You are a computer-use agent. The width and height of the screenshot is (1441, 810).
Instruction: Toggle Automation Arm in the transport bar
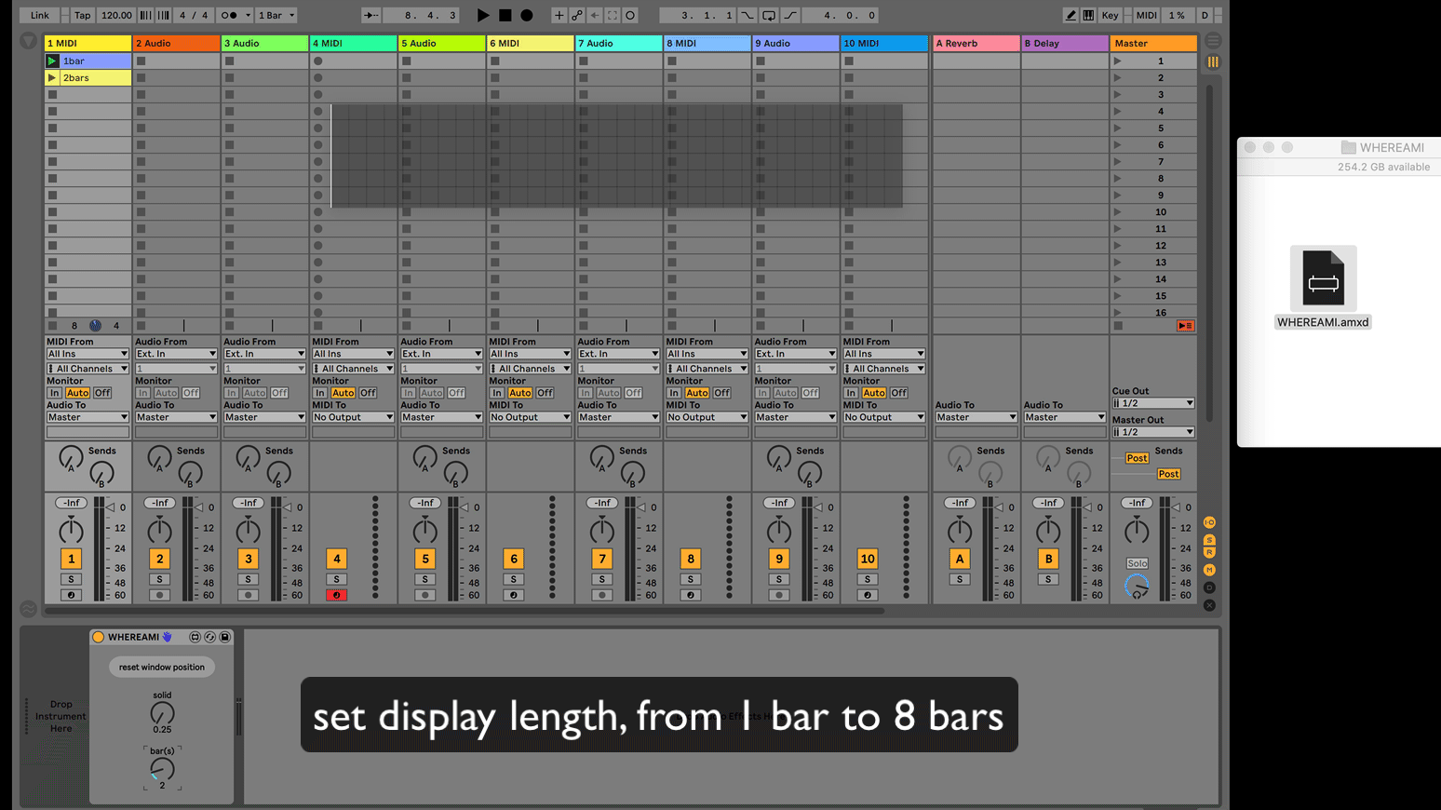point(577,15)
